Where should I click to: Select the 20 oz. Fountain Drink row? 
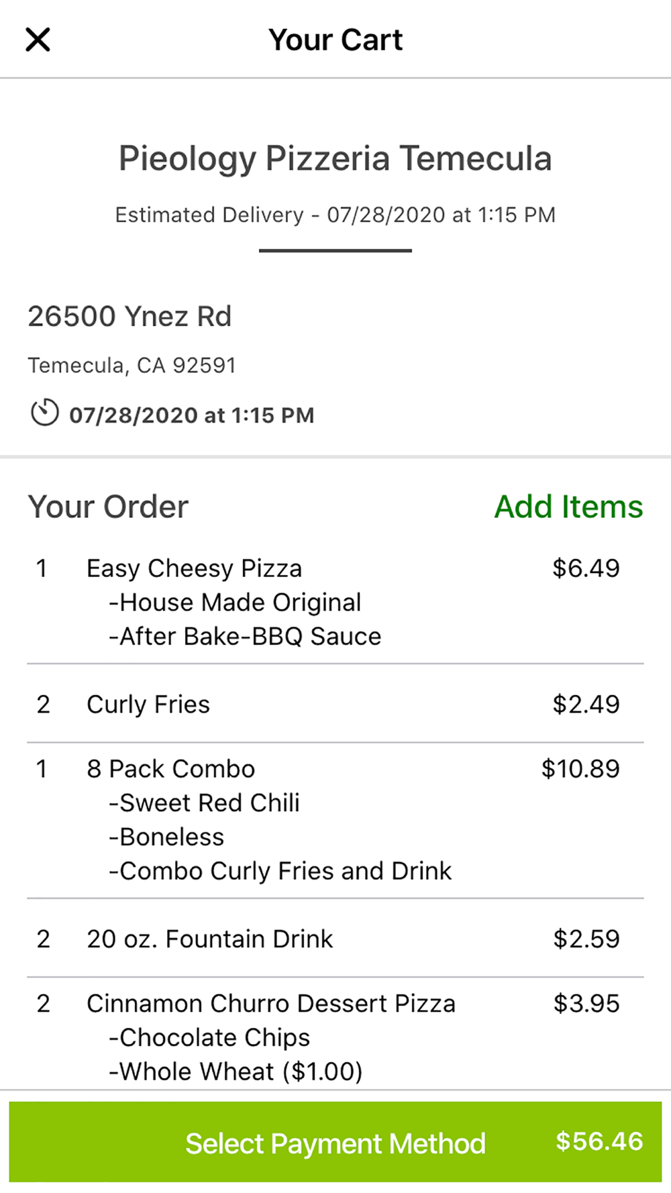pyautogui.click(x=335, y=938)
